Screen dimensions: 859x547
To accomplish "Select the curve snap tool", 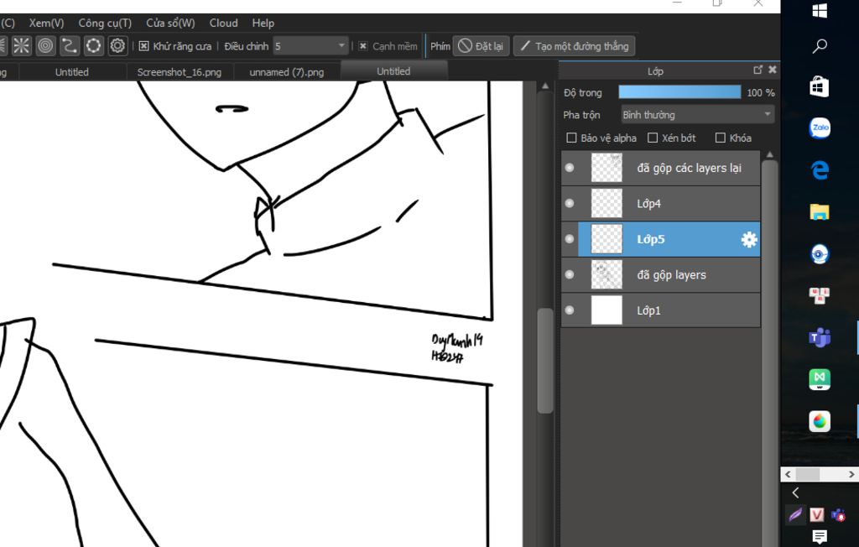I will click(70, 46).
